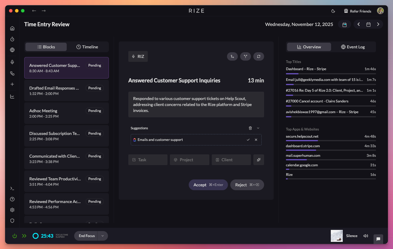Viewport: 393px width, 249px height.
Task: Click the entry description text box
Action: (196, 104)
